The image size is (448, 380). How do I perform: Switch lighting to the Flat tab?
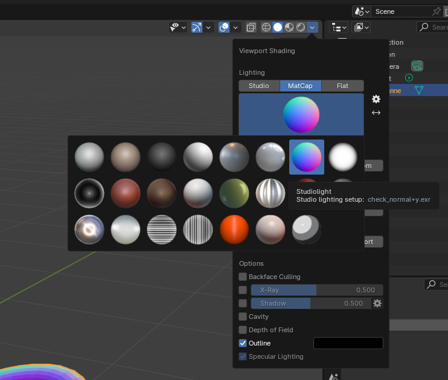tap(342, 86)
